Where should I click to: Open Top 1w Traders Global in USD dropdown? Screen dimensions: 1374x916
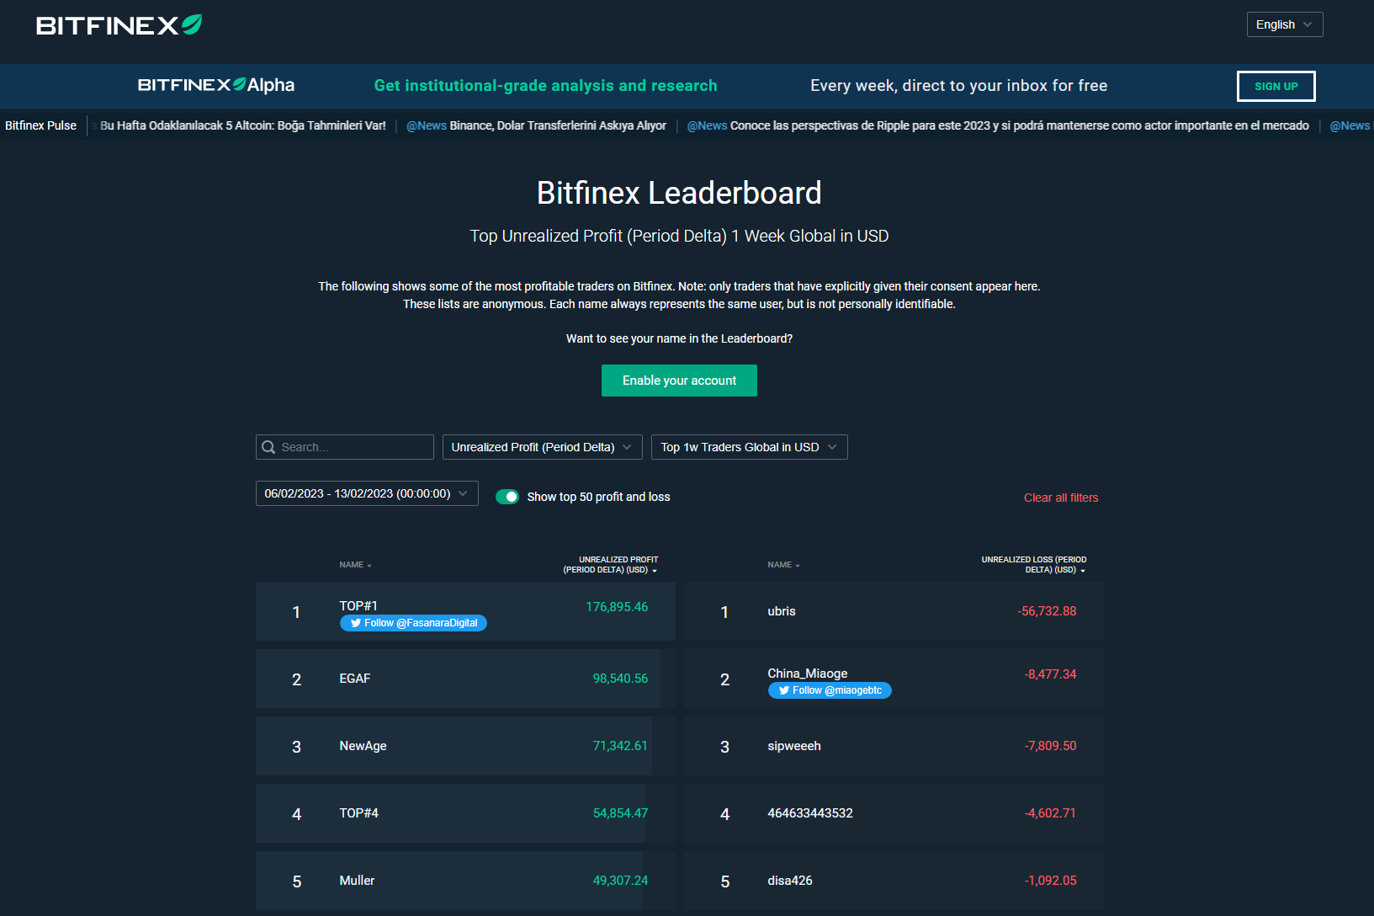tap(750, 447)
